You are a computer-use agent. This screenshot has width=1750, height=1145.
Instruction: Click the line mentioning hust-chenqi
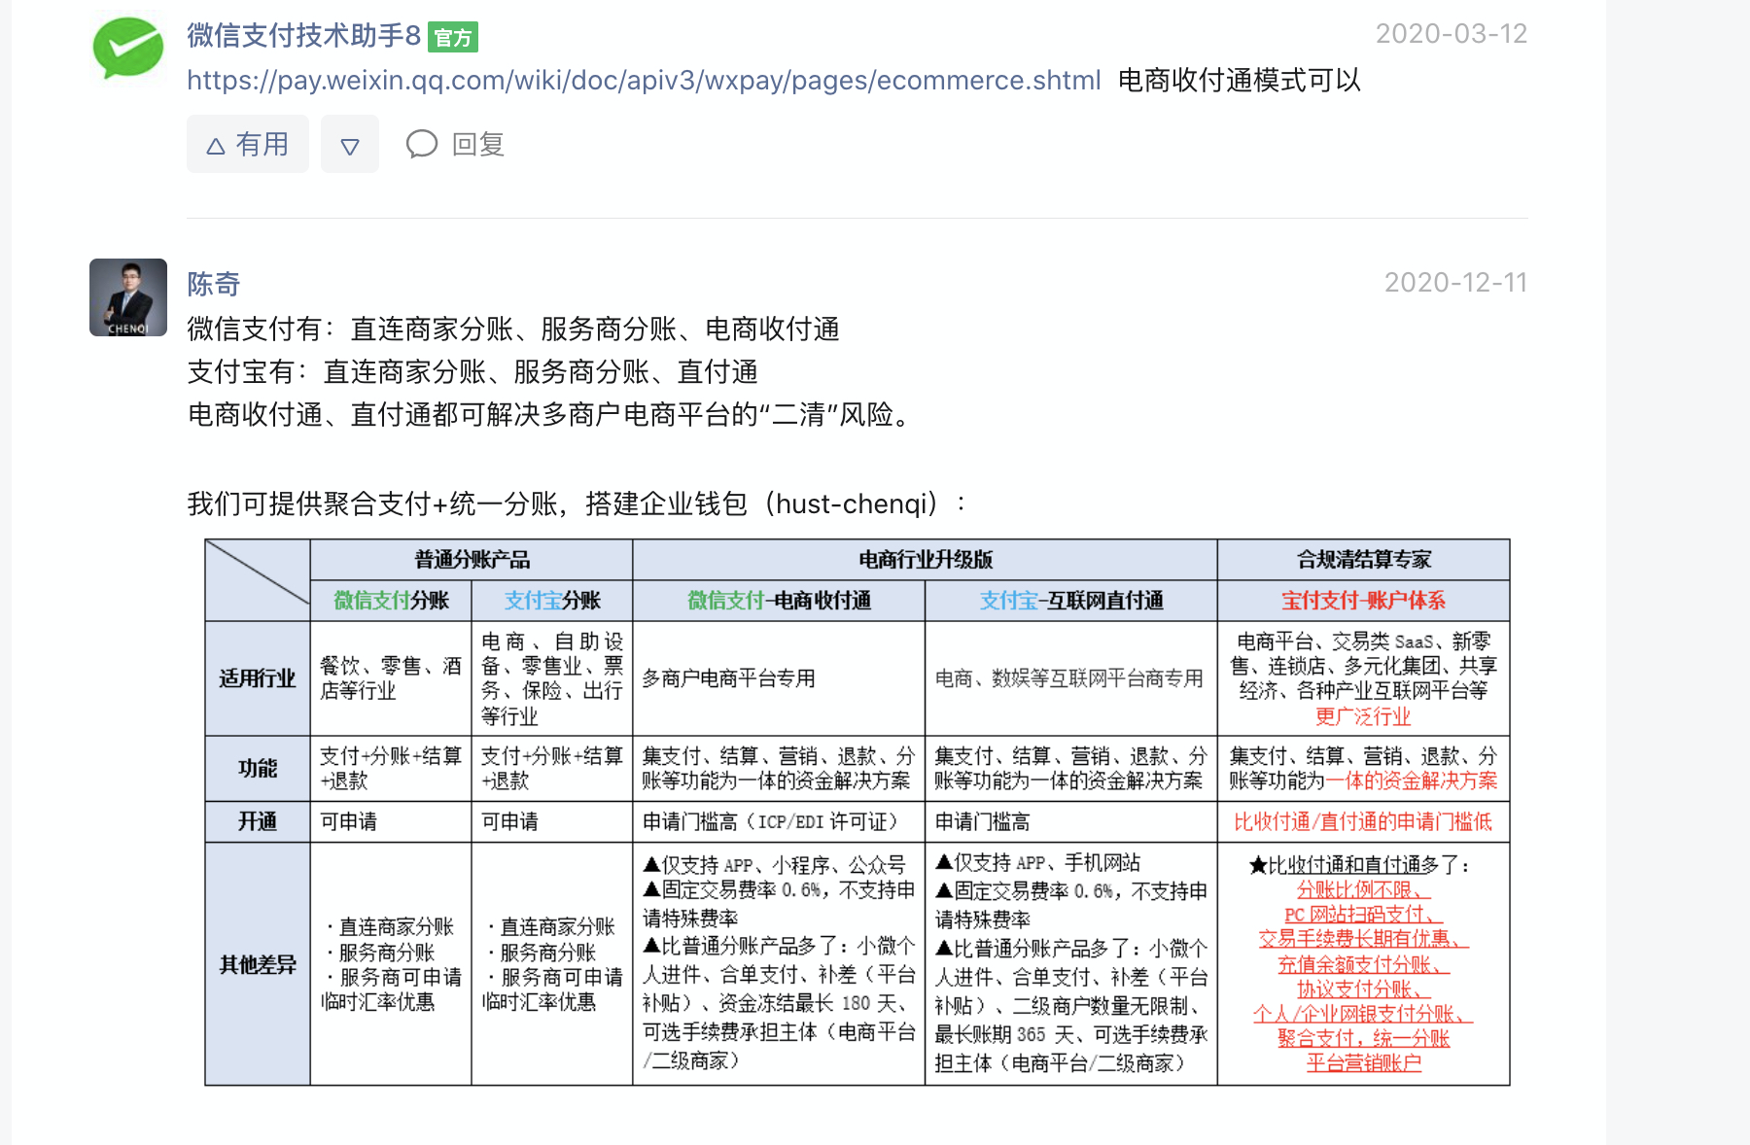(577, 503)
